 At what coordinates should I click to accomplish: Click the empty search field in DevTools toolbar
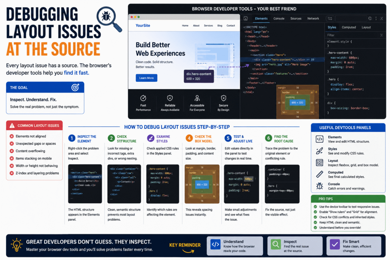(351, 19)
